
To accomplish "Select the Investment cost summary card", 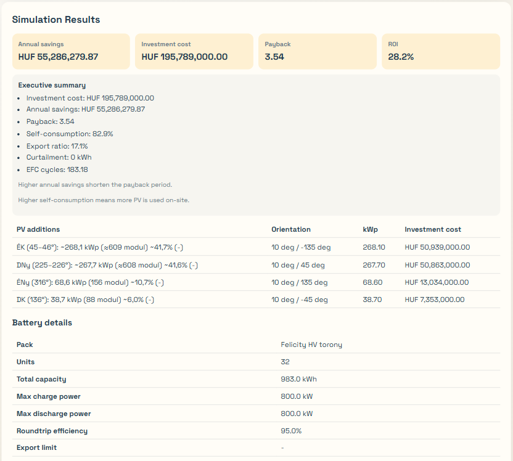I will (194, 51).
